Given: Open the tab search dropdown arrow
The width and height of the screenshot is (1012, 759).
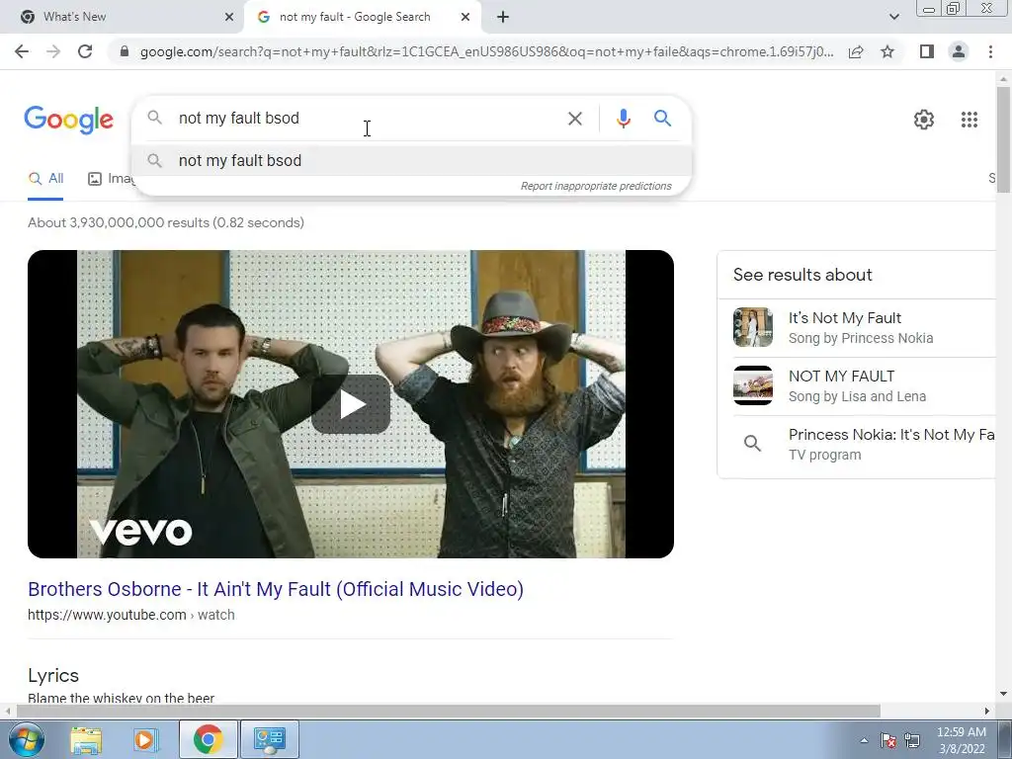Looking at the screenshot, I should (x=893, y=17).
